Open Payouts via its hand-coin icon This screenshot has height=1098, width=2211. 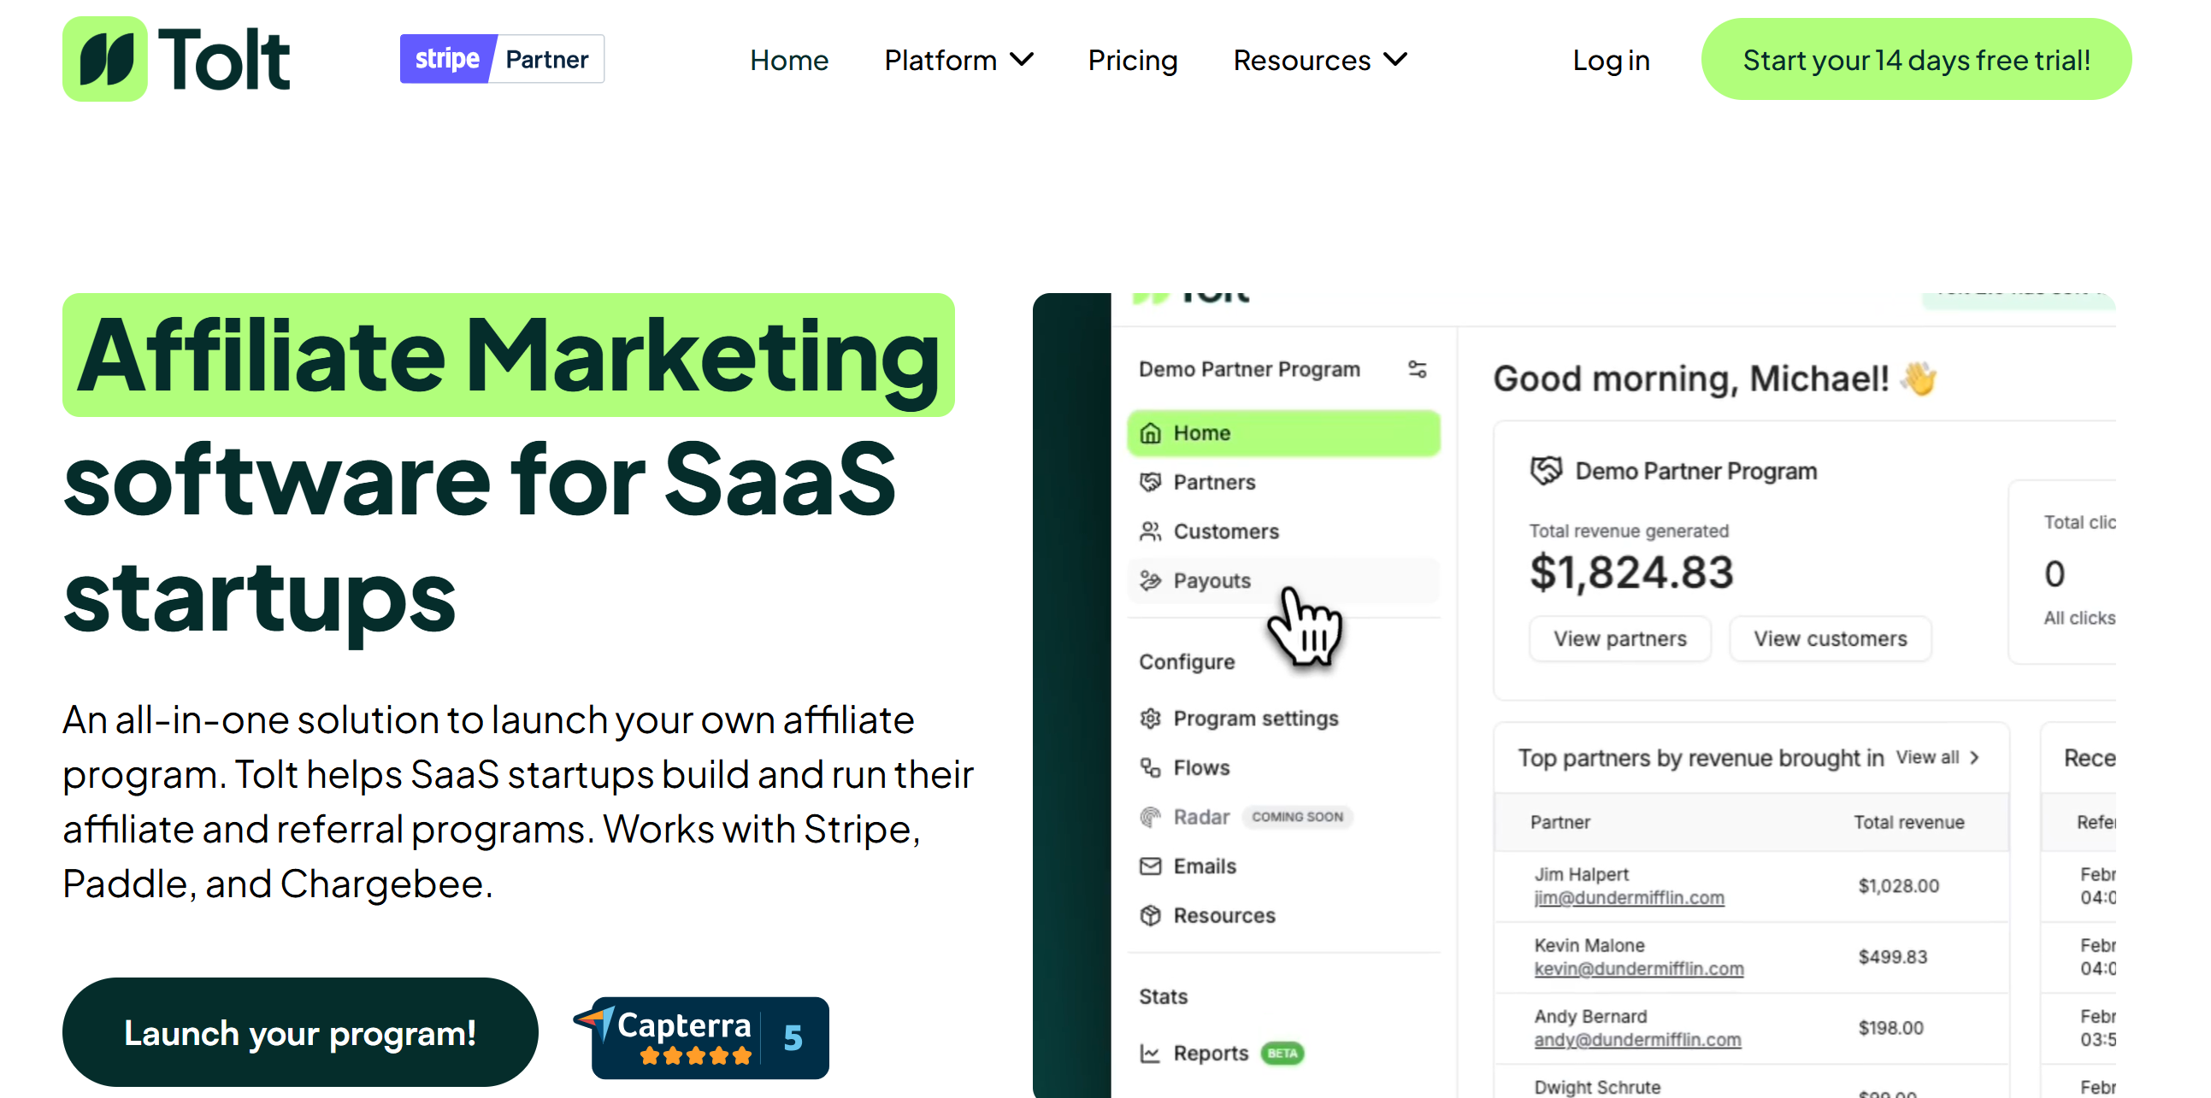(x=1150, y=581)
